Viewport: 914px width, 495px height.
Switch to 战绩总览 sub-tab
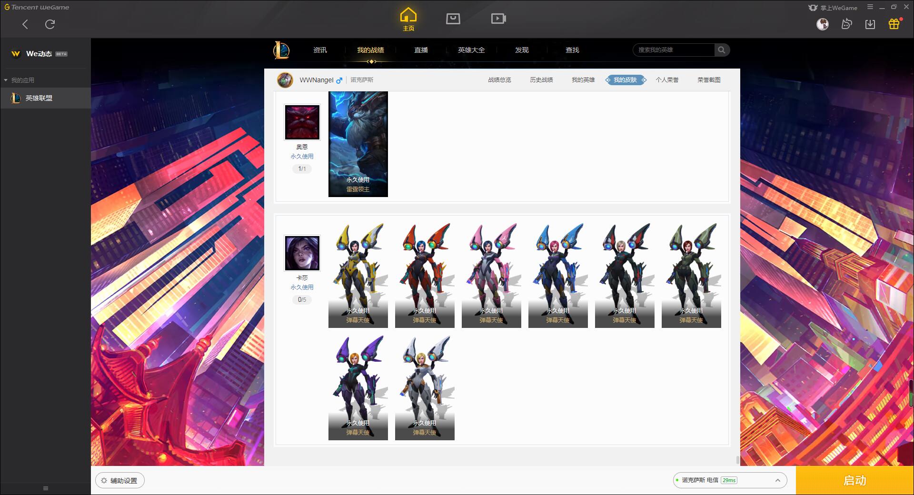(499, 80)
